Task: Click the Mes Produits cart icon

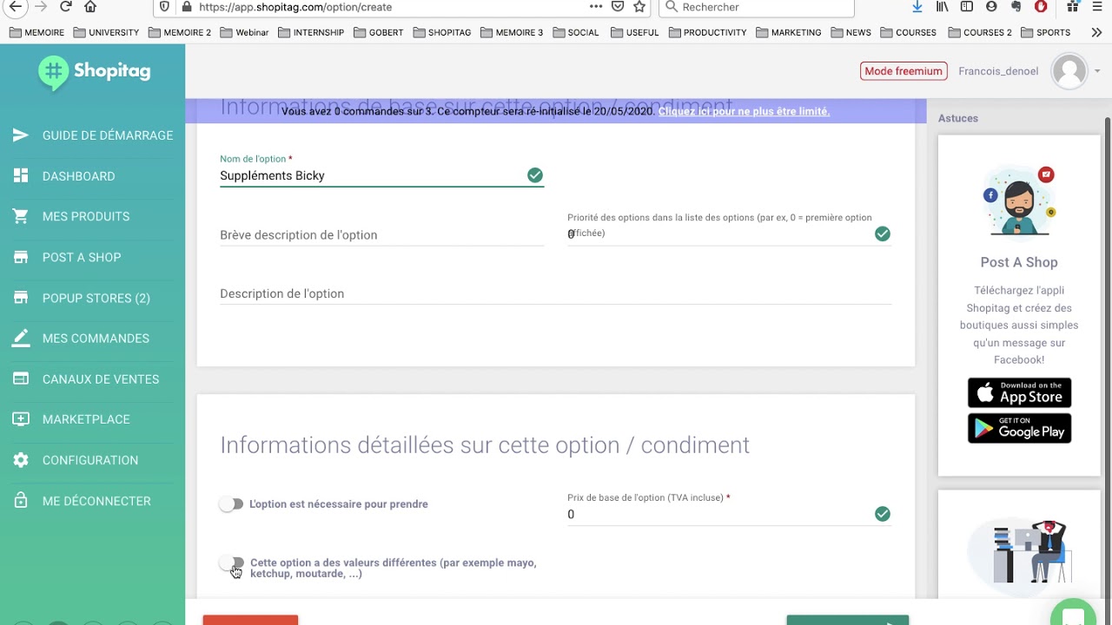Action: tap(21, 217)
